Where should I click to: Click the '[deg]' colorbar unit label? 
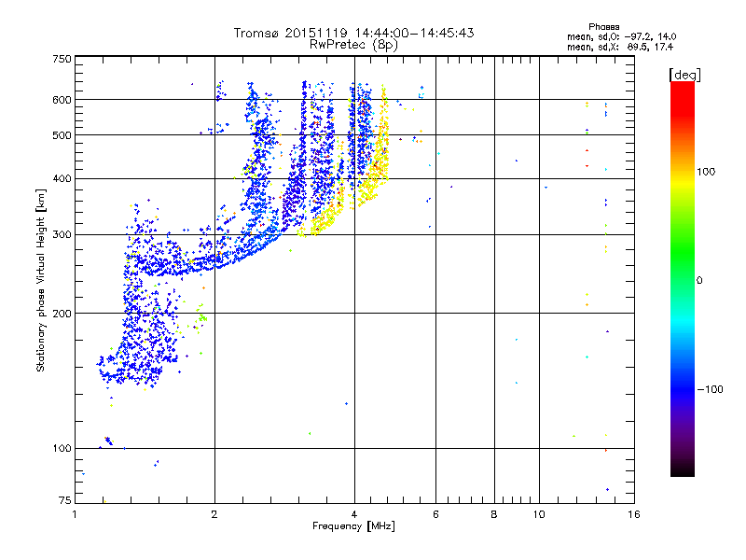tap(684, 76)
